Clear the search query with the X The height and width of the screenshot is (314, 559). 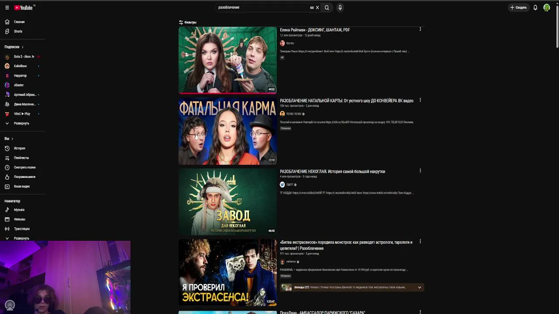coord(317,7)
